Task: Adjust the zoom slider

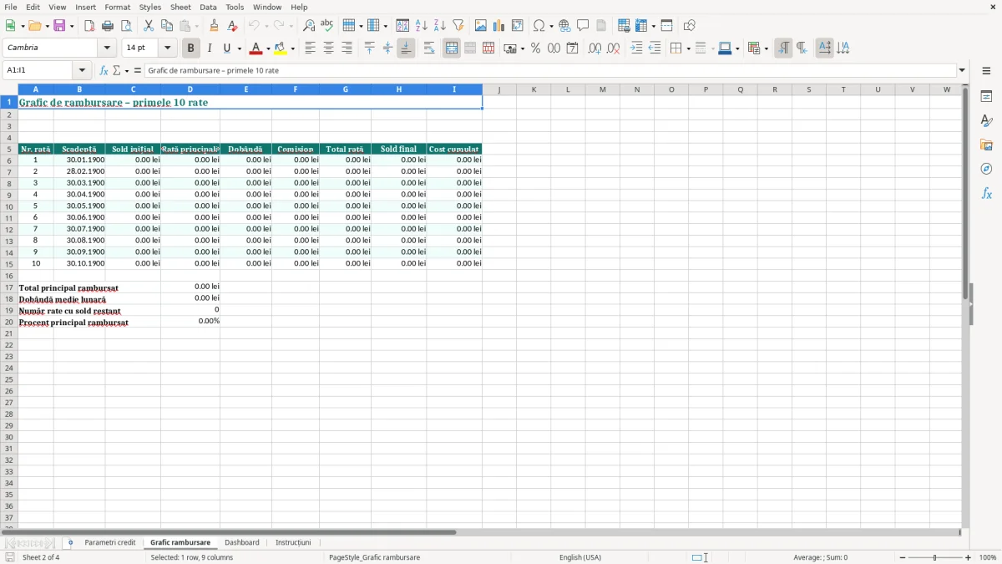Action: [x=934, y=557]
